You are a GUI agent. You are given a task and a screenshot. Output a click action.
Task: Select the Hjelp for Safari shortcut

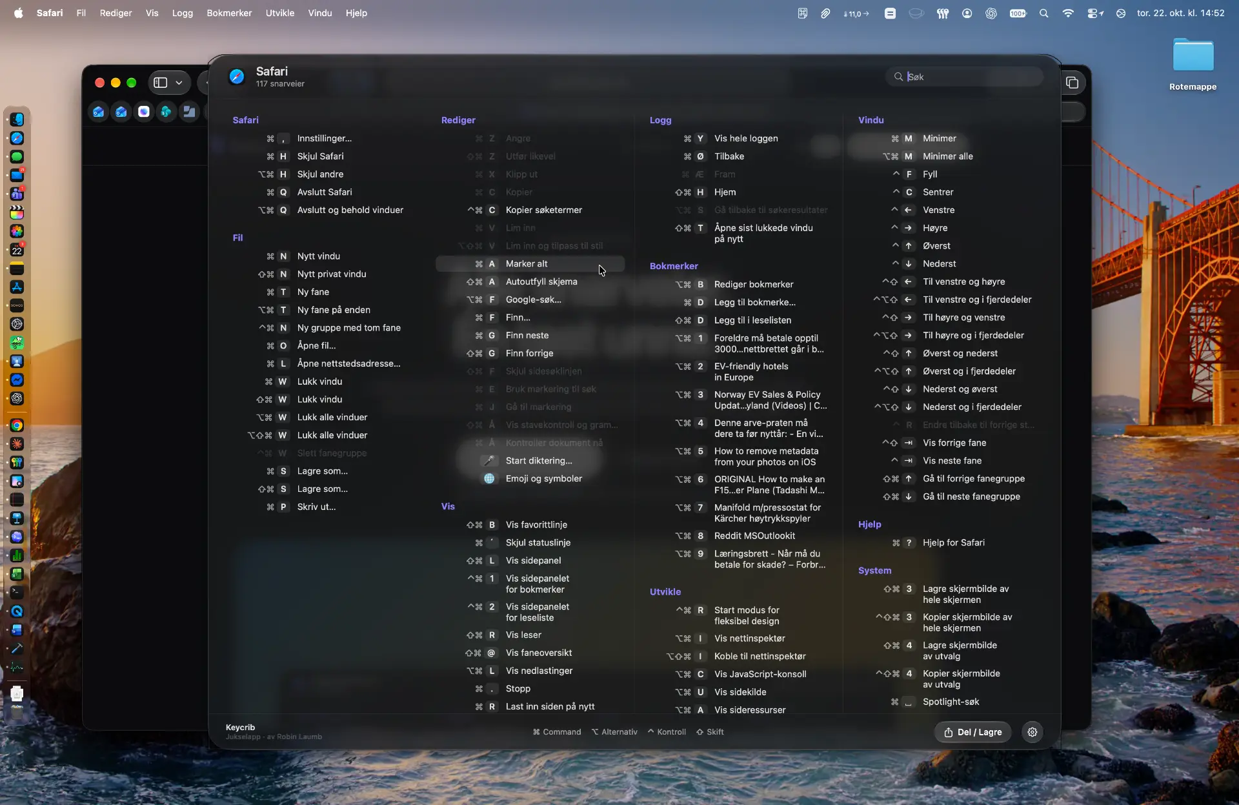point(947,542)
